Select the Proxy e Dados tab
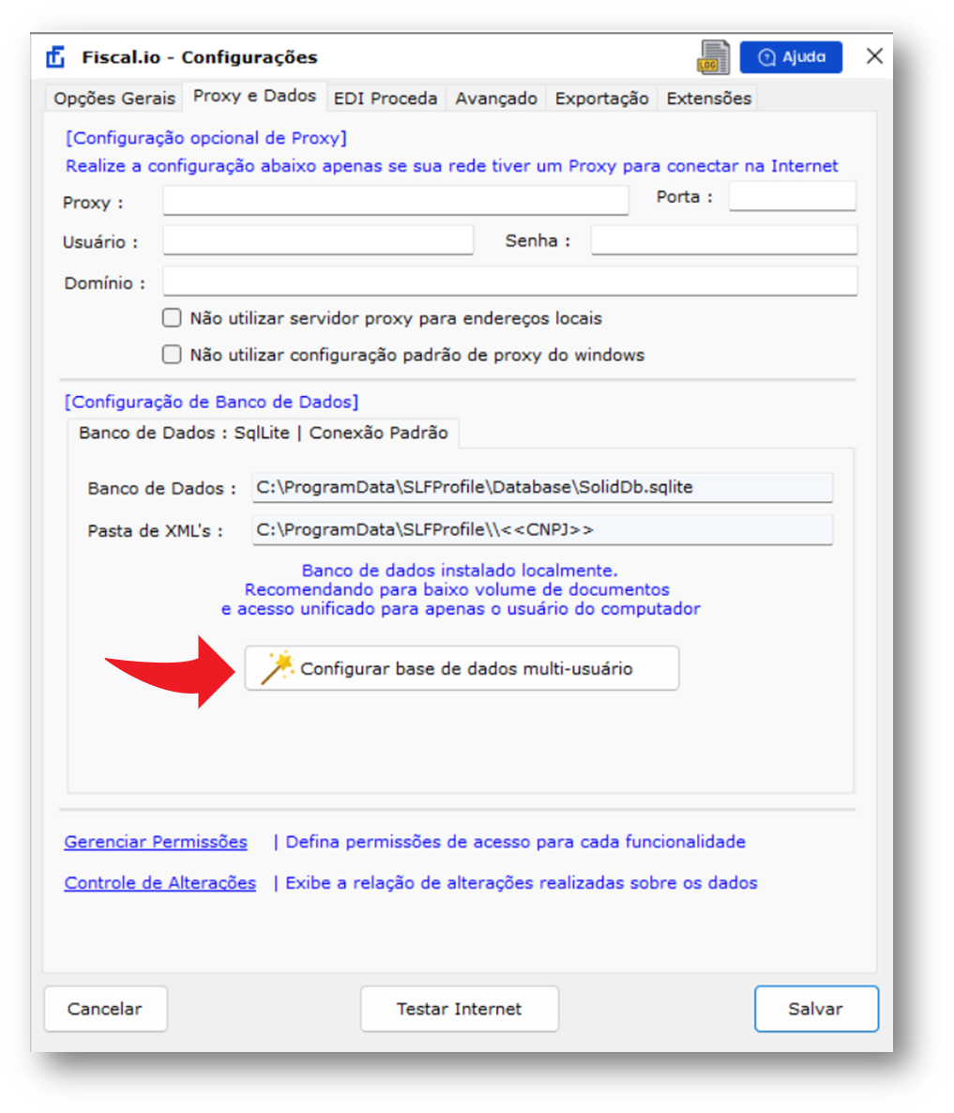The height and width of the screenshot is (1113, 954). pos(254,96)
